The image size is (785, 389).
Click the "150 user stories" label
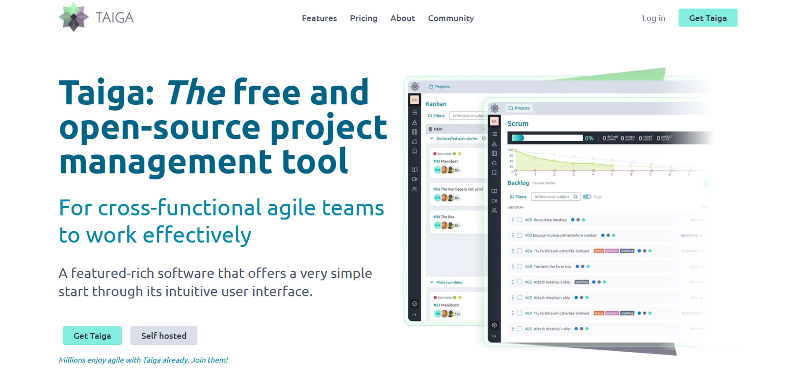click(x=544, y=183)
